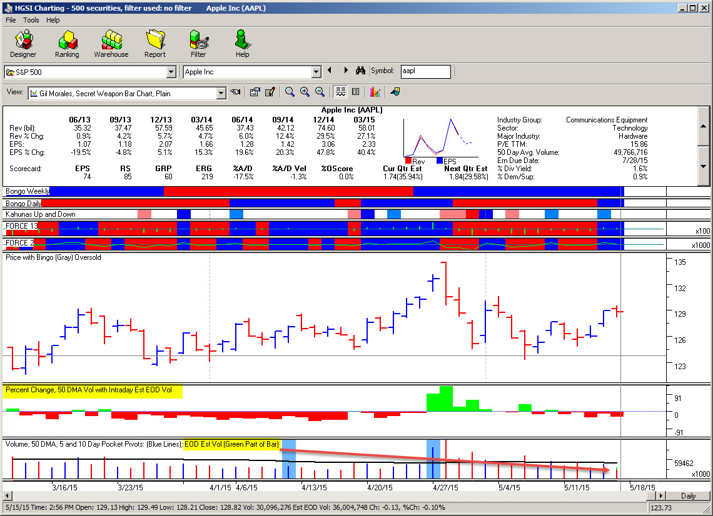Click the Symbol input field
Image resolution: width=713 pixels, height=516 pixels.
[x=426, y=71]
